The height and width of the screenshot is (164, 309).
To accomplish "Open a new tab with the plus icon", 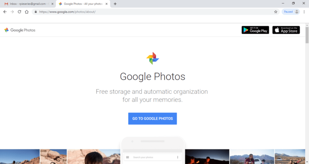I will pos(115,4).
